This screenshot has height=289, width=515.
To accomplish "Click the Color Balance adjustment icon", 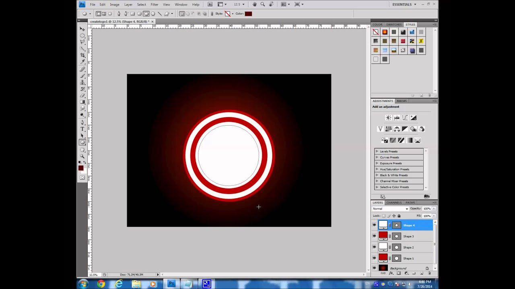I will [x=397, y=129].
